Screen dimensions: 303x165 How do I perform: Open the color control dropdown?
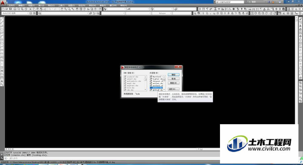pyautogui.click(x=113, y=13)
